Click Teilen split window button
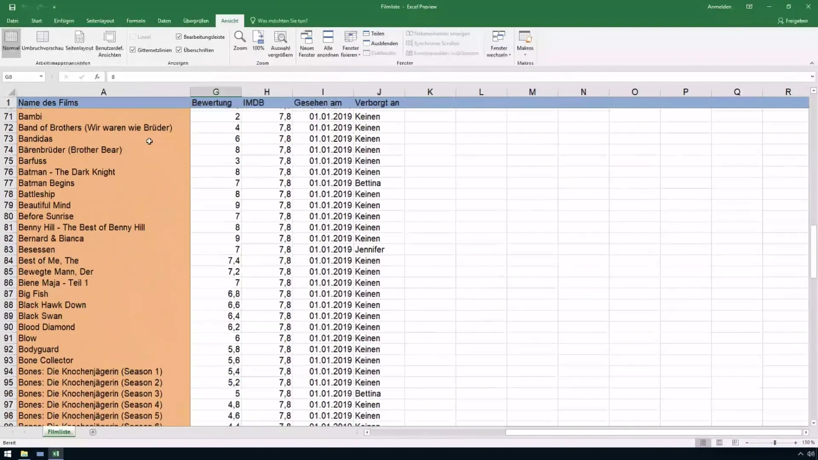818x460 pixels. [374, 34]
